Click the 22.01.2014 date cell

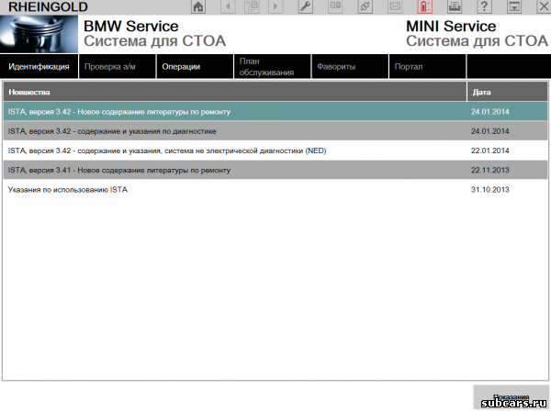coord(489,150)
